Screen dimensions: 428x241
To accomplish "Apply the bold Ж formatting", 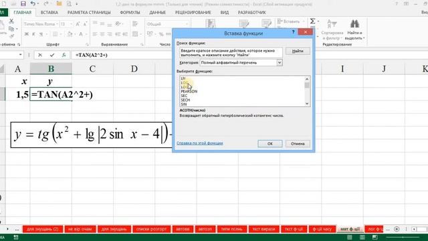I will pos(27,34).
